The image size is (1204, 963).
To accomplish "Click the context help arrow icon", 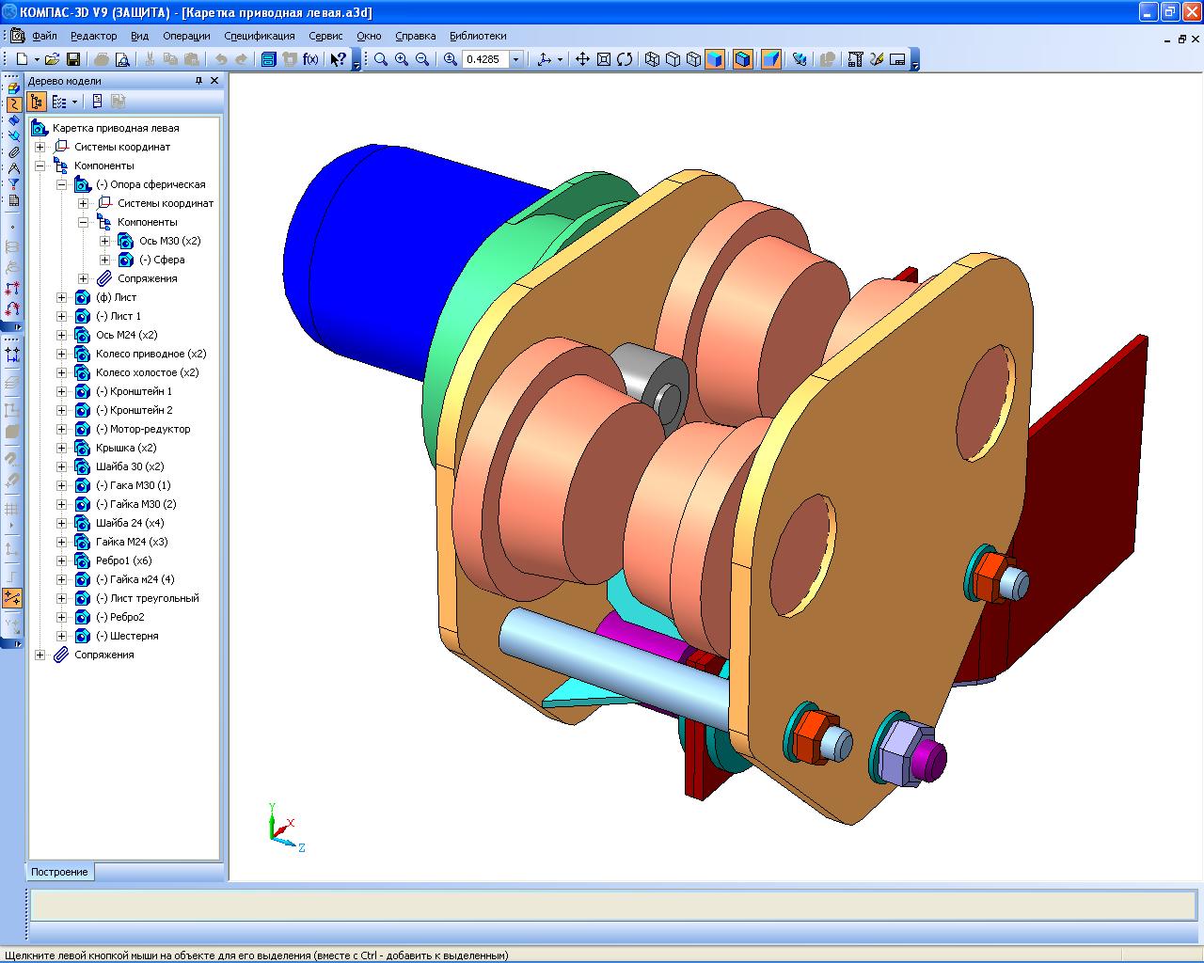I will 337,59.
